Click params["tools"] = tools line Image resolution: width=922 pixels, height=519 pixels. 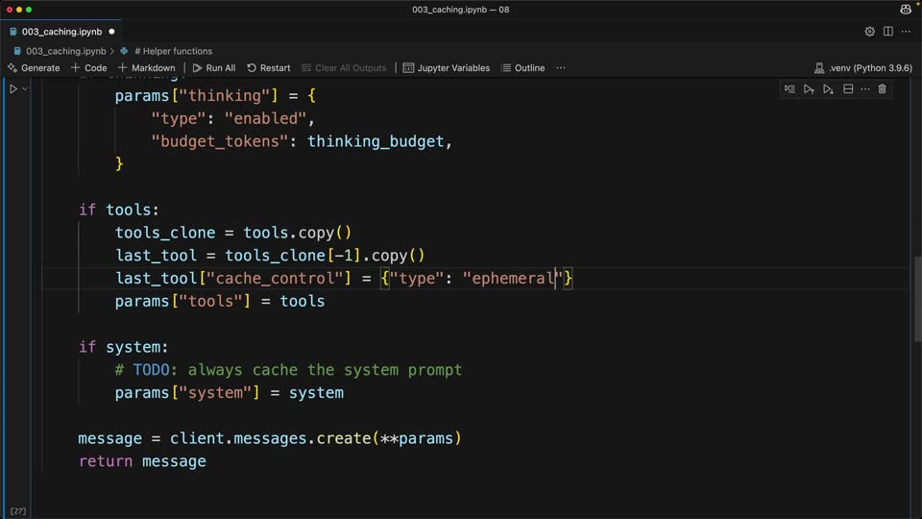[220, 301]
